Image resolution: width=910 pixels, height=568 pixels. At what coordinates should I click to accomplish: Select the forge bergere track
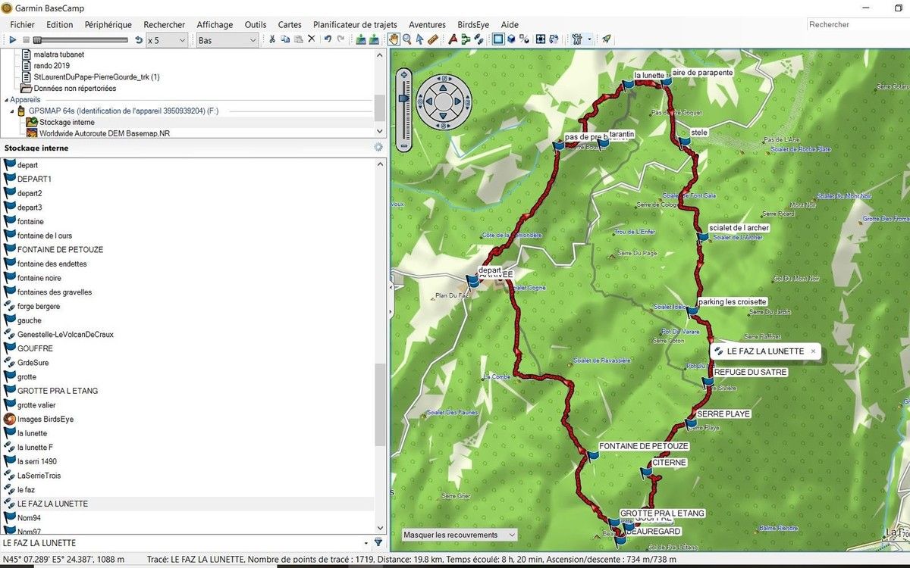(x=38, y=307)
